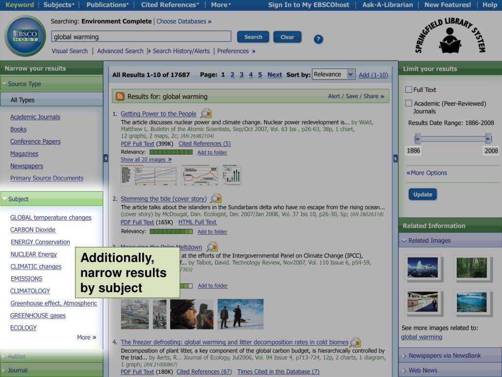Click the Relevancy bar of Getting Power result
This screenshot has height=377, width=502.
[171, 152]
